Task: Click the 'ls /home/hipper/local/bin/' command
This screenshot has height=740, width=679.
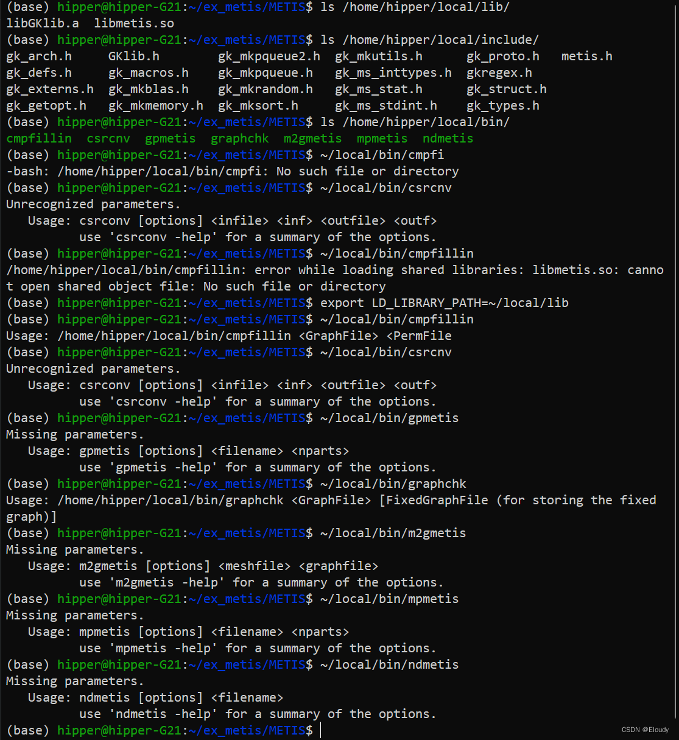Action: (415, 122)
